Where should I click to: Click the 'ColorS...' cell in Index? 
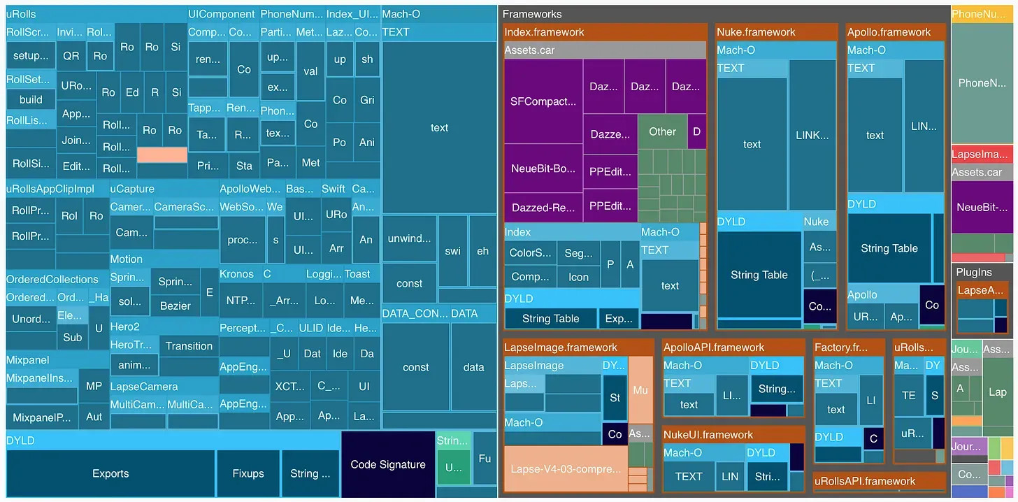530,253
